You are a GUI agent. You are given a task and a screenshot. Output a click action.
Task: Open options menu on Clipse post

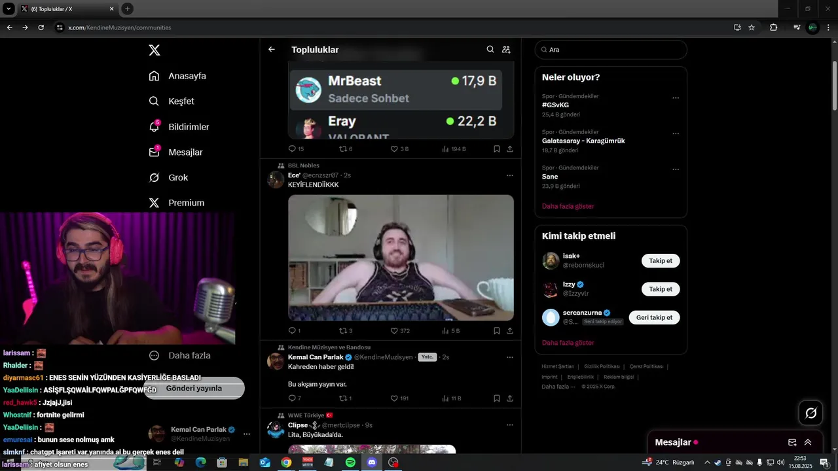click(x=510, y=425)
